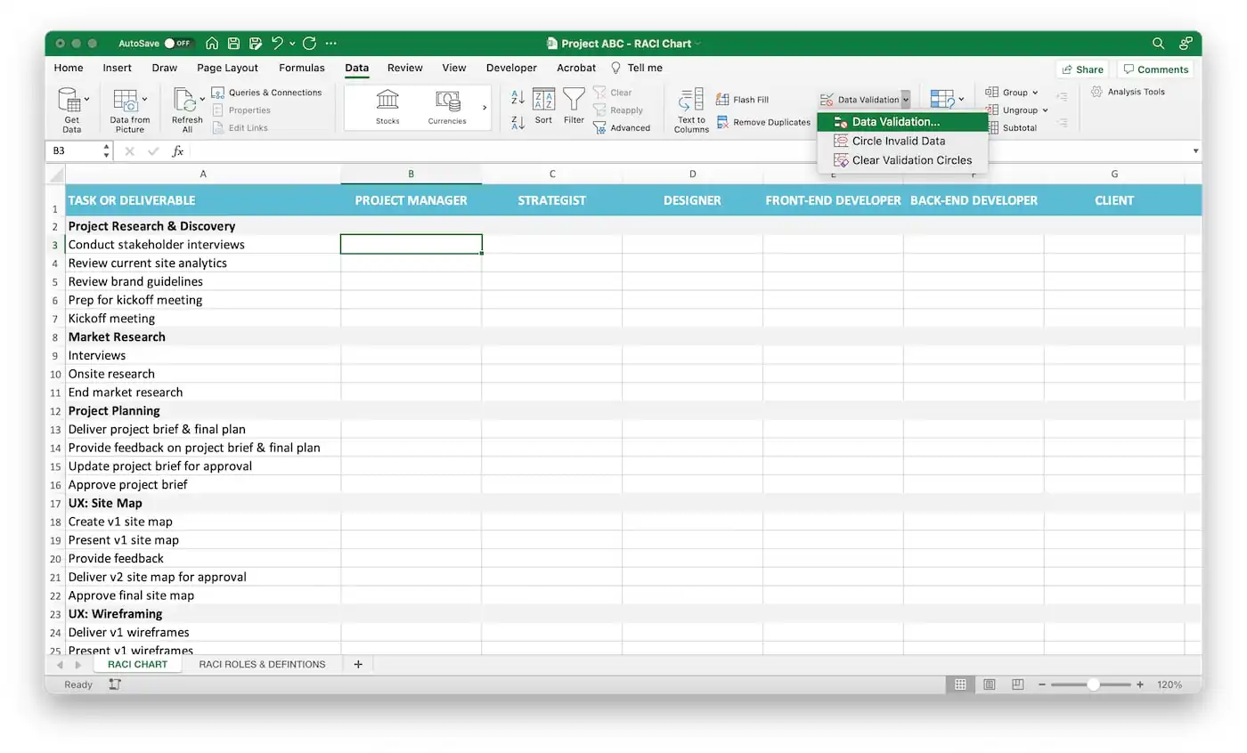Select column header C

pos(552,174)
